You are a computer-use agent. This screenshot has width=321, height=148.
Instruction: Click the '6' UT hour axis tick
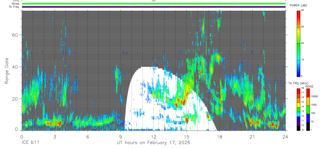[88, 137]
